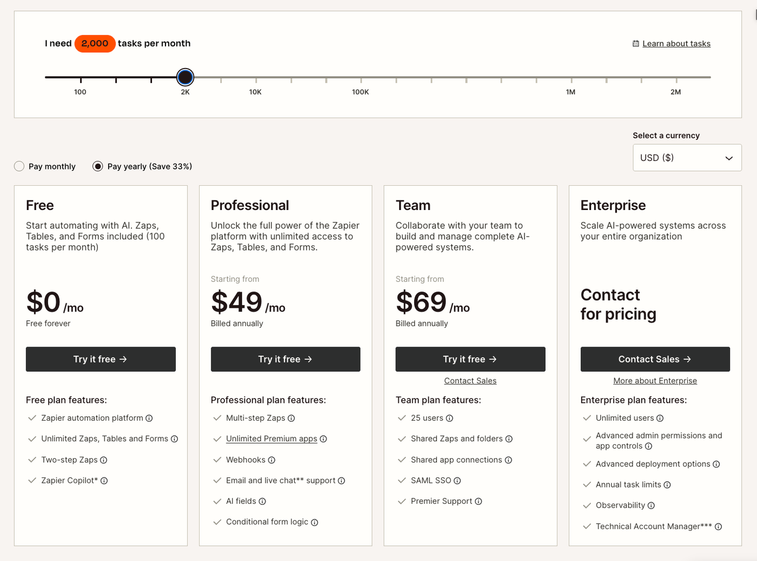Image resolution: width=757 pixels, height=561 pixels.
Task: Click info icon beside Webhooks feature
Action: (x=272, y=460)
